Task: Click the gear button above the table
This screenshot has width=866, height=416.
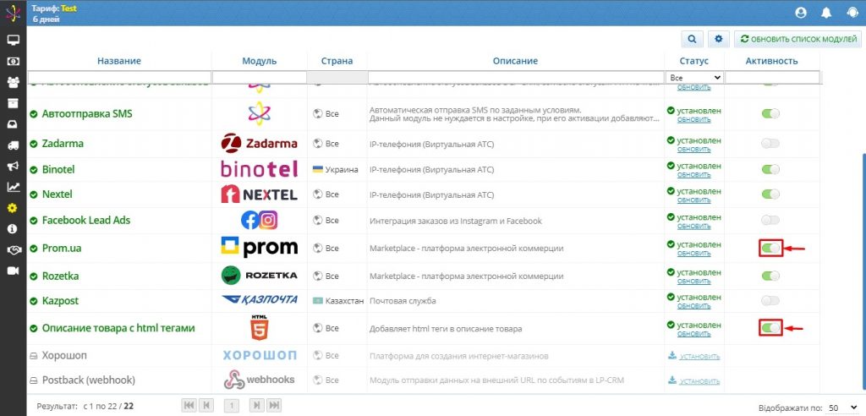Action: pos(718,39)
